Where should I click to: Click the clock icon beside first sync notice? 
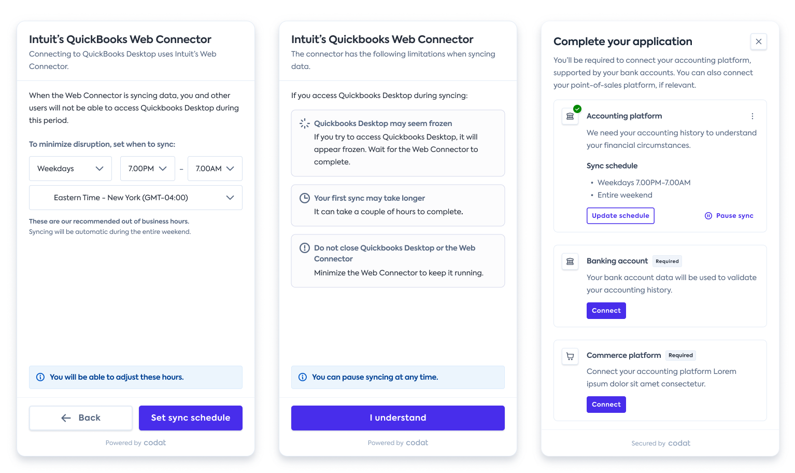304,198
